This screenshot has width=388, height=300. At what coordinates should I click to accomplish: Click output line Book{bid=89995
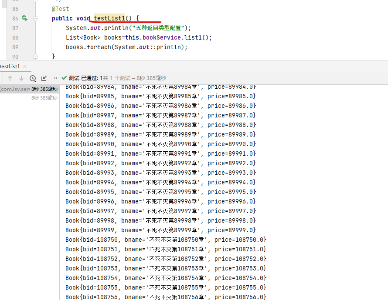[160, 192]
